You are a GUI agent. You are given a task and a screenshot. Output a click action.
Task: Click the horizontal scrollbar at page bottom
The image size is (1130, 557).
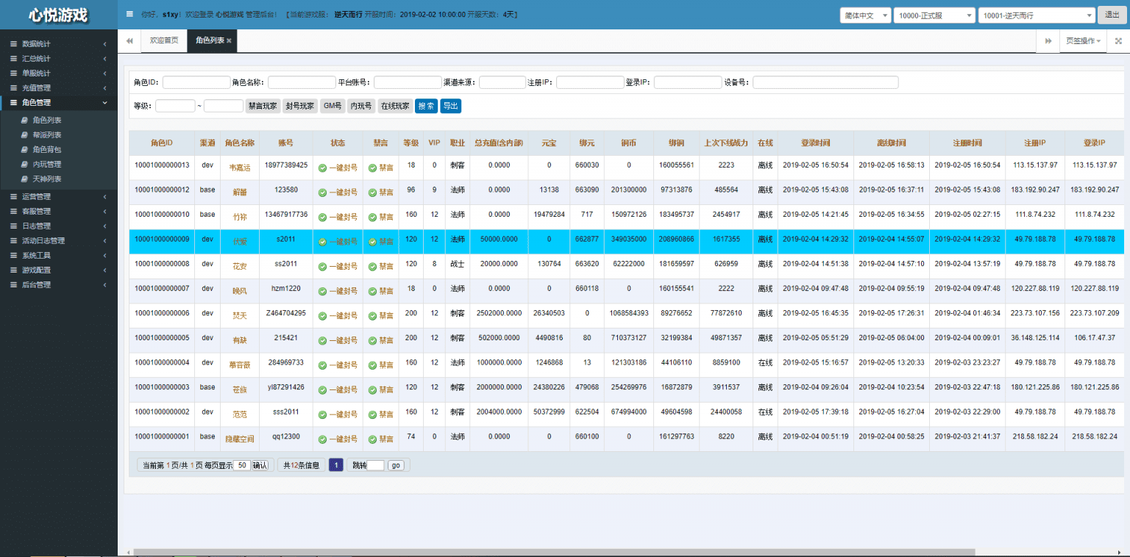pyautogui.click(x=552, y=552)
